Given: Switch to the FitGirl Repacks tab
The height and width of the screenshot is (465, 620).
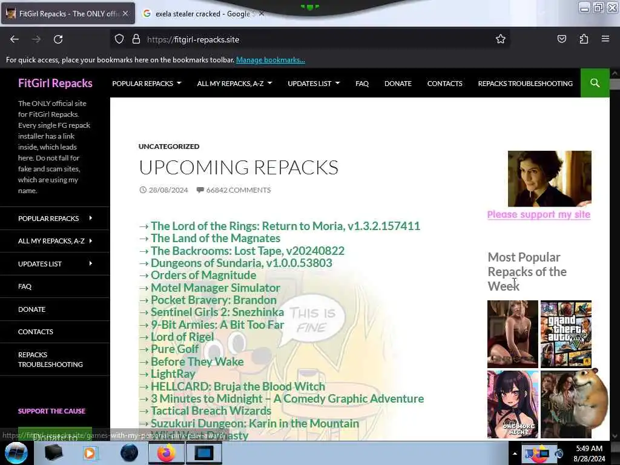Looking at the screenshot, I should coord(68,13).
